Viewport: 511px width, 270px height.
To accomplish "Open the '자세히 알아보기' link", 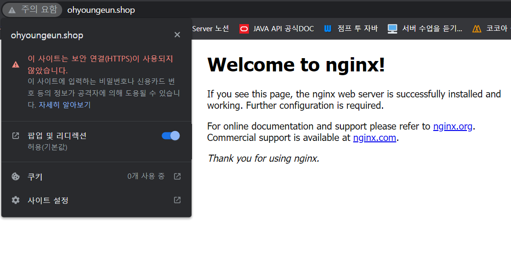I will (64, 105).
